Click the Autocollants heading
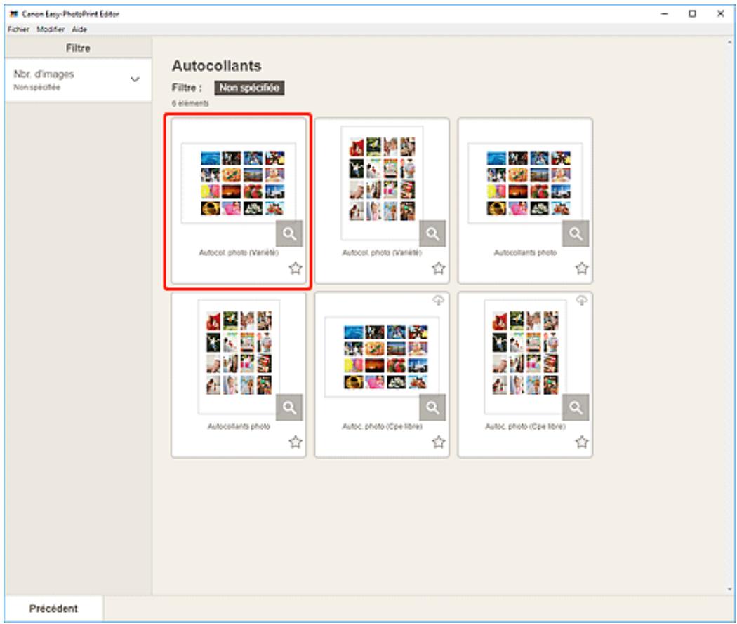The height and width of the screenshot is (624, 737). [217, 66]
